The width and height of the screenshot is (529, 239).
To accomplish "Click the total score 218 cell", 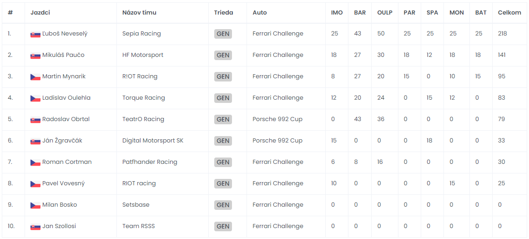I will (502, 33).
